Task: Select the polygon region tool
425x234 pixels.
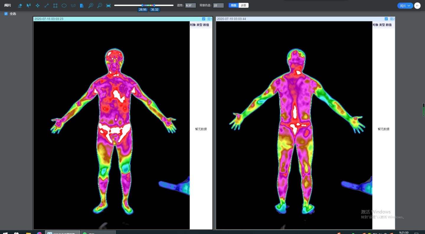Action: point(73,6)
